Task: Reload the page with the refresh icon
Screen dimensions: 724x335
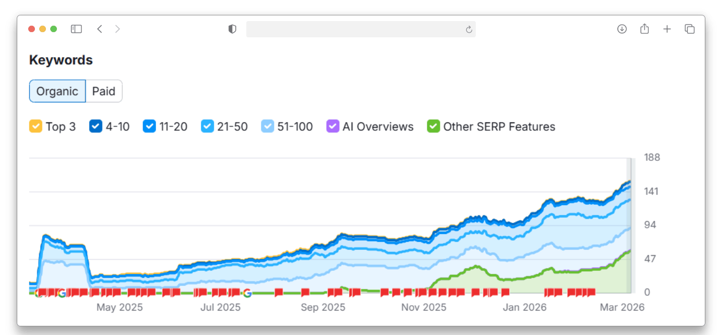Action: pos(469,30)
